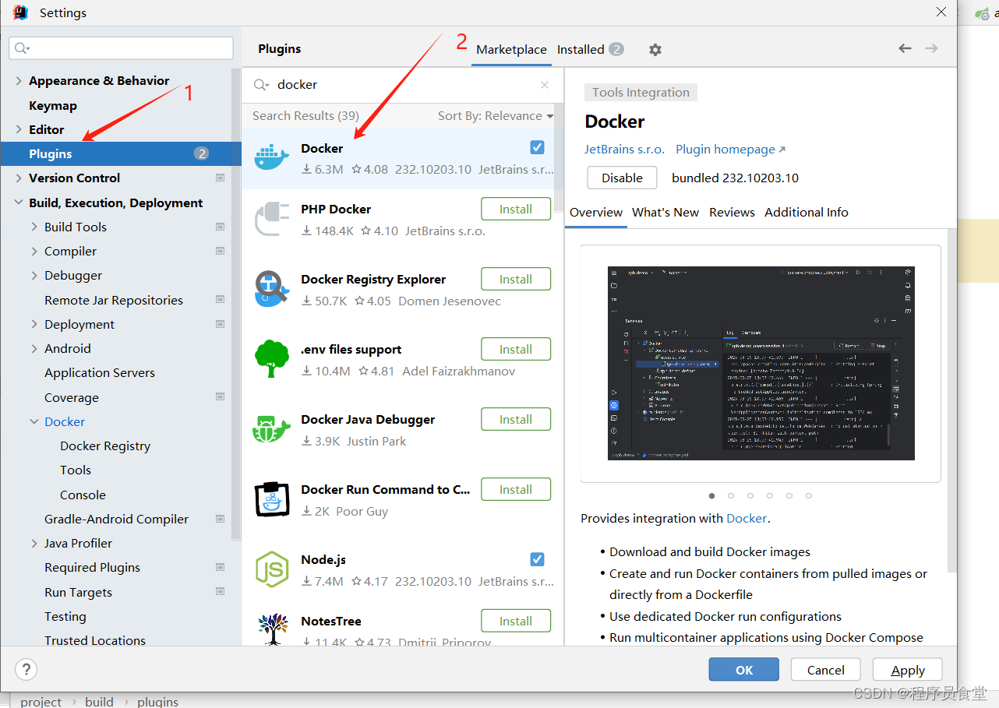Screen dimensions: 999x708
Task: Clear the docker search with the X icon
Action: point(544,84)
